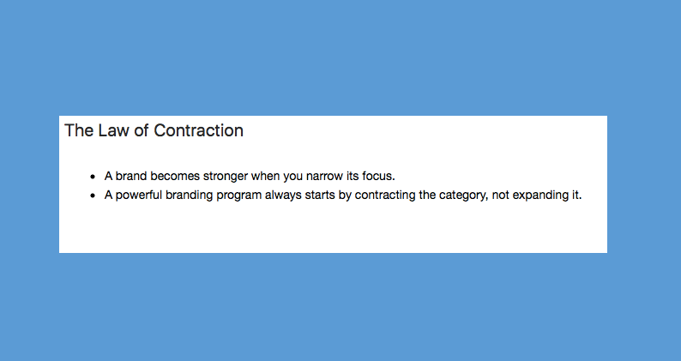Screen dimensions: 681x361
Task: Click the word "becomes" in first bullet
Action: point(175,177)
